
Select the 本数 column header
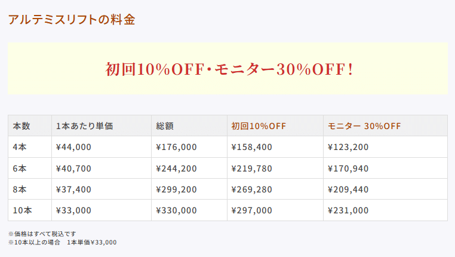coord(21,126)
